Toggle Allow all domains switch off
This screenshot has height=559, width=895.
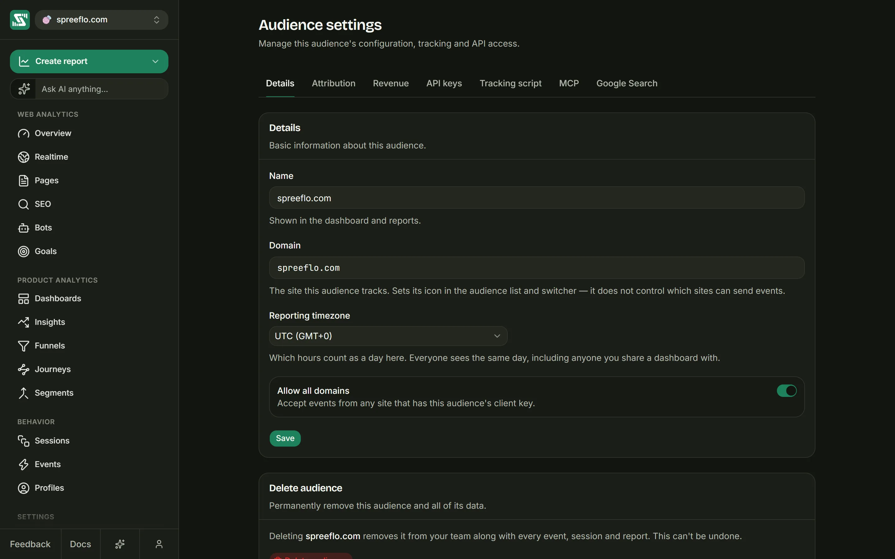[787, 390]
